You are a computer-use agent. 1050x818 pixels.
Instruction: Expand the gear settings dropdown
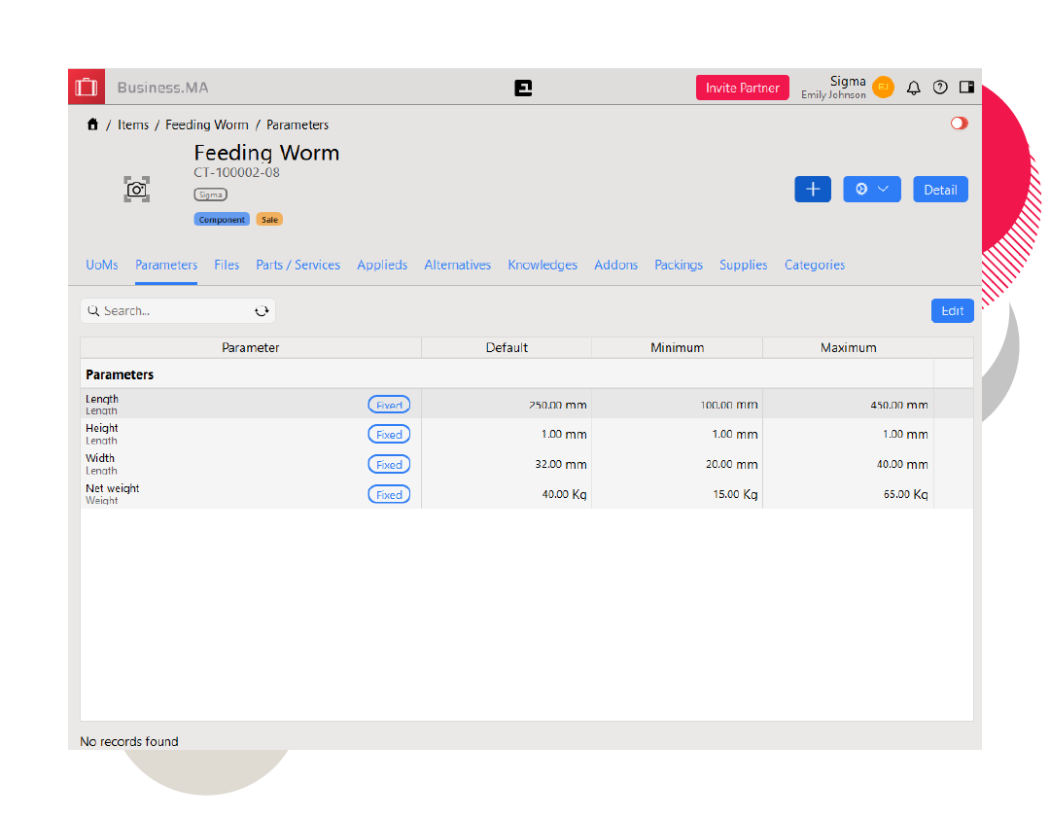[871, 190]
